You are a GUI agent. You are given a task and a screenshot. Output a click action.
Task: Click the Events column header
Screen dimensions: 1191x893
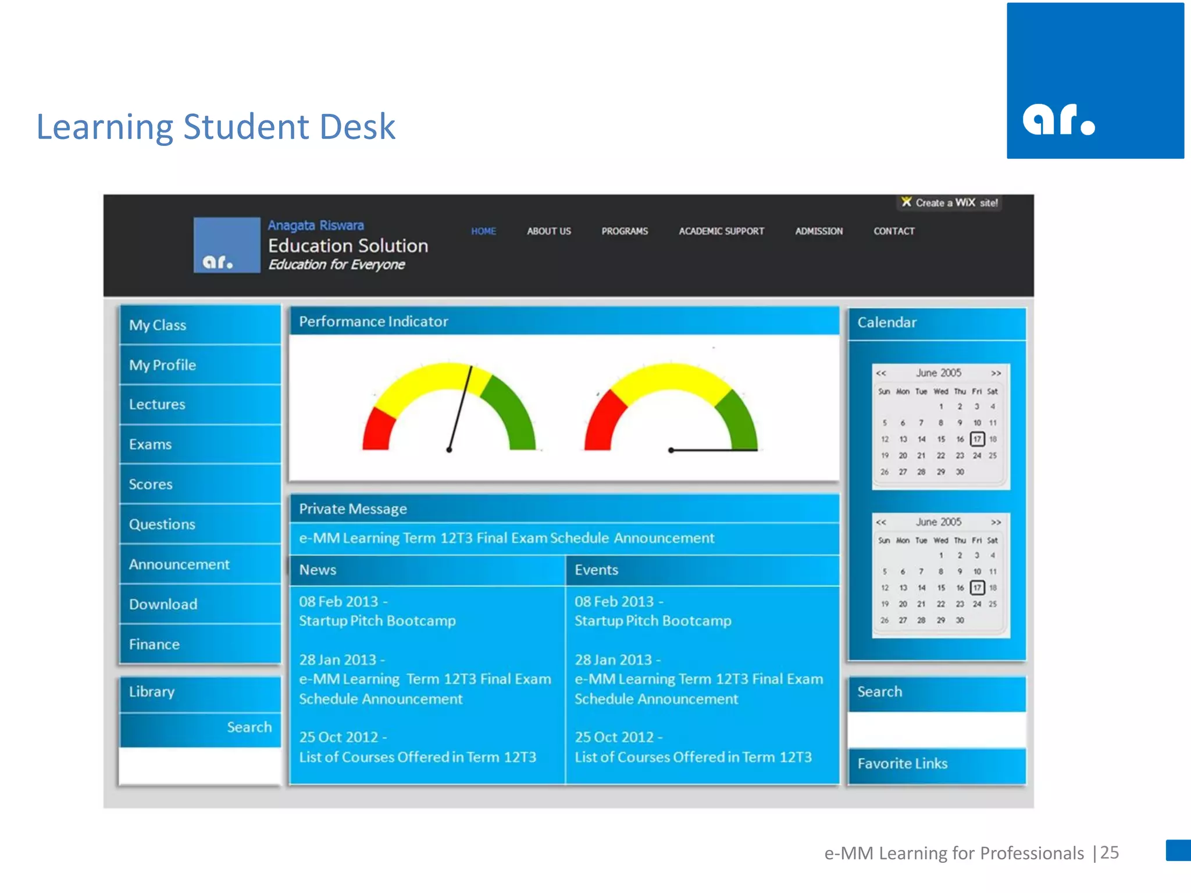point(703,570)
